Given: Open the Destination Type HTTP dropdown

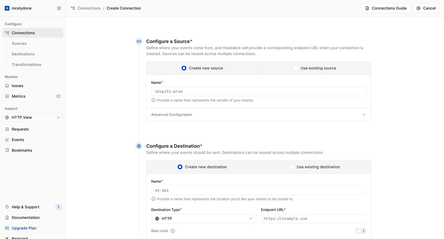Looking at the screenshot, I should tap(204, 218).
